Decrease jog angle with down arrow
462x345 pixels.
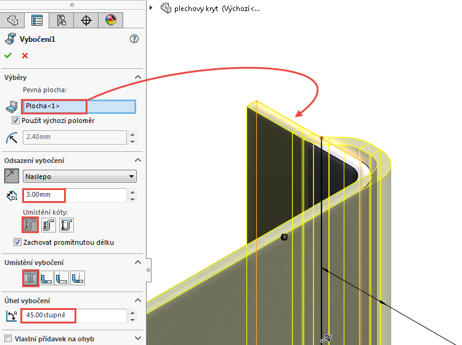[133, 320]
